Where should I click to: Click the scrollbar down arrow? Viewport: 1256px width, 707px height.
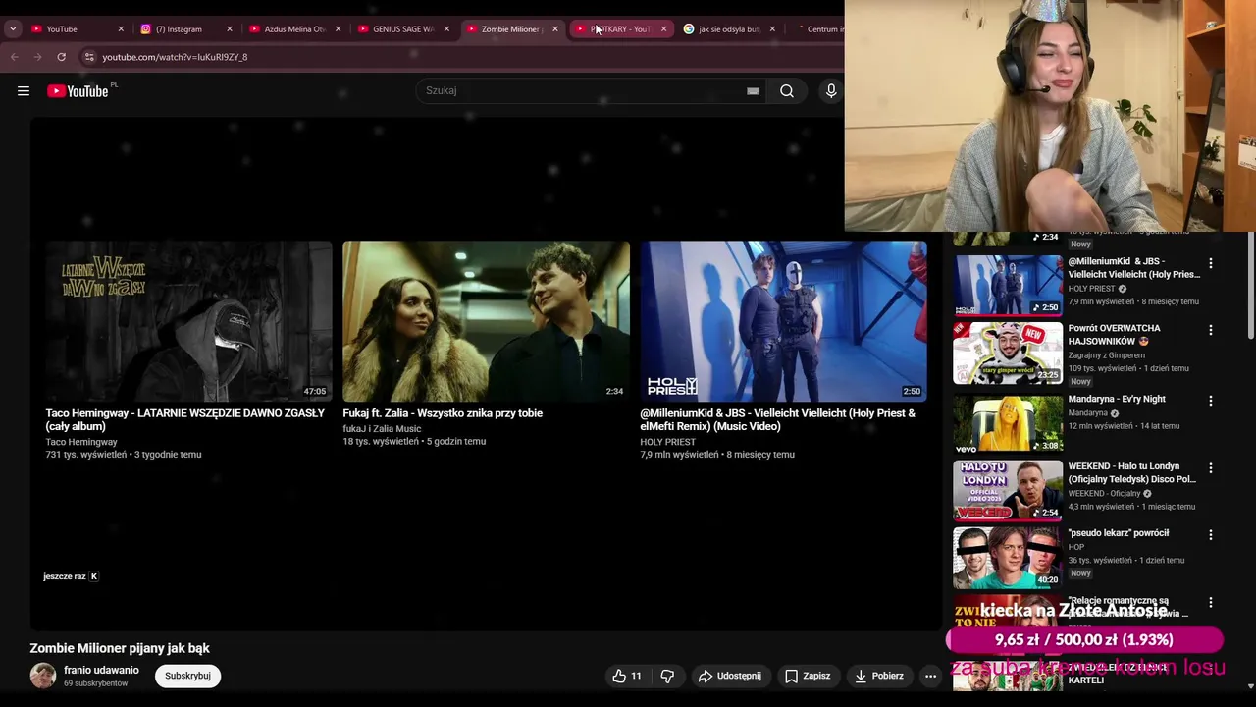[x=1249, y=686]
